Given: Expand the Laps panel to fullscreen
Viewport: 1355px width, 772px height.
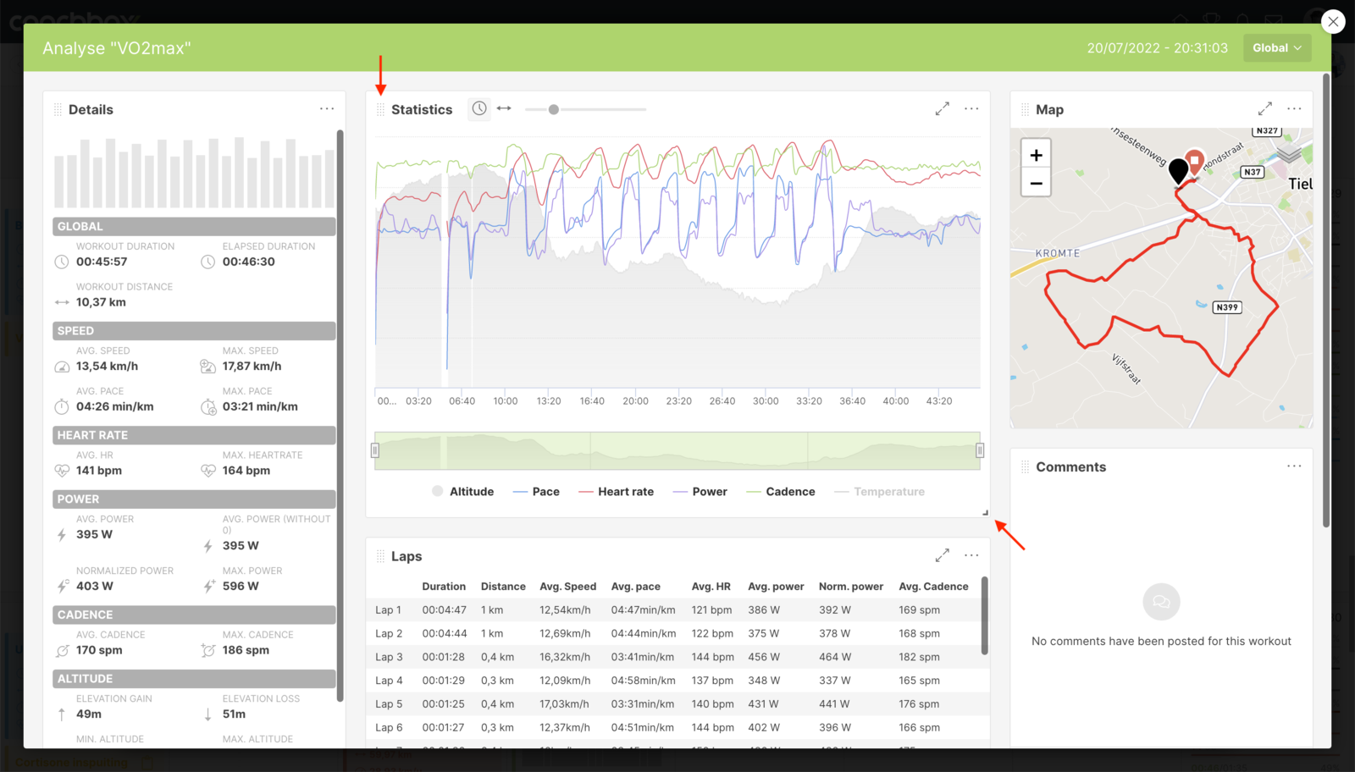Looking at the screenshot, I should click(x=942, y=555).
